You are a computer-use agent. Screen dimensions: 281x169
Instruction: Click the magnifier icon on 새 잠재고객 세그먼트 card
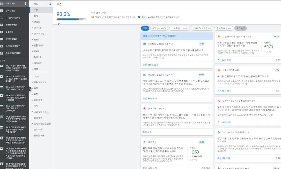219,36
